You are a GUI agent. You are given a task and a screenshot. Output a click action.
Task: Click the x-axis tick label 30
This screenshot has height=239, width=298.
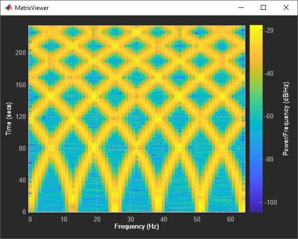[x=131, y=219]
